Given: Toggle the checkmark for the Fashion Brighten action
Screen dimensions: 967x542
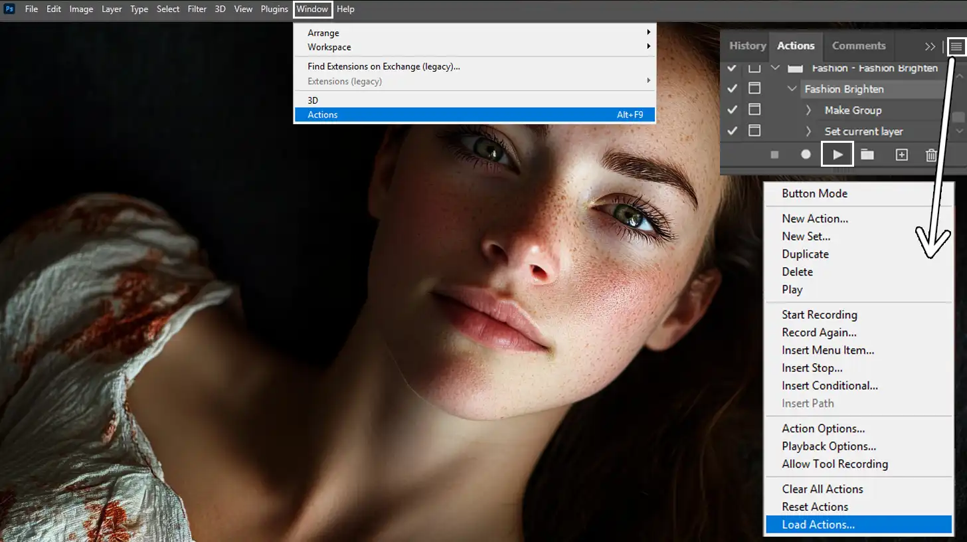Looking at the screenshot, I should tap(732, 88).
